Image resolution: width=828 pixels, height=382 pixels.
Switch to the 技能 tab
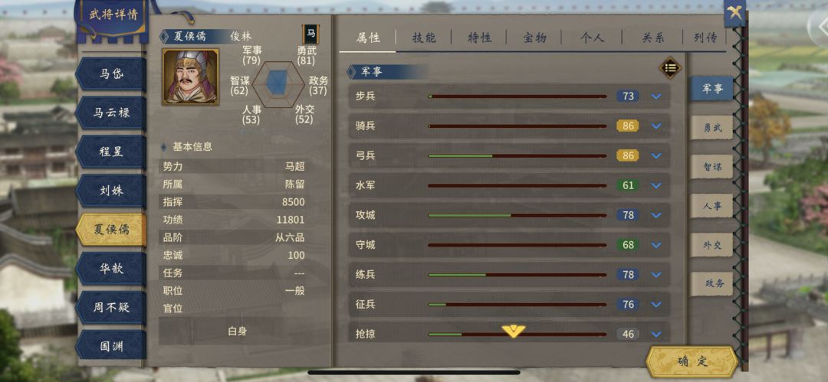click(424, 38)
